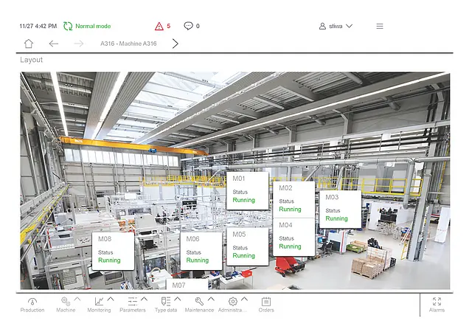
Task: Select the M08 status card
Action: 113,251
